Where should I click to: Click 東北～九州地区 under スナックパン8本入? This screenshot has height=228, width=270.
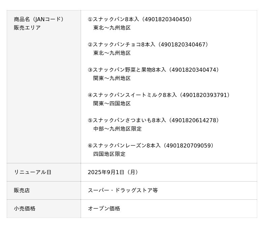click(112, 28)
